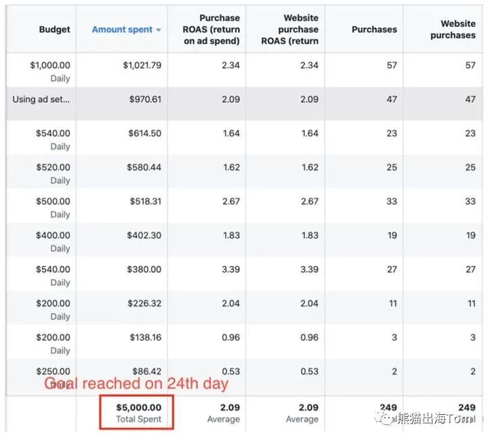Click the red "Goal reached on 24th day" annotation
Screen dimensions: 488x440
(x=137, y=384)
